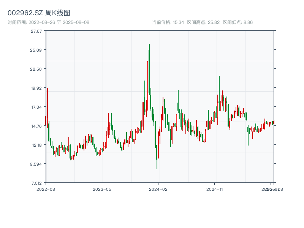Screen dimensions: 304x228
Task: Click the 2024-02 date label on x-axis
Action: (x=158, y=189)
